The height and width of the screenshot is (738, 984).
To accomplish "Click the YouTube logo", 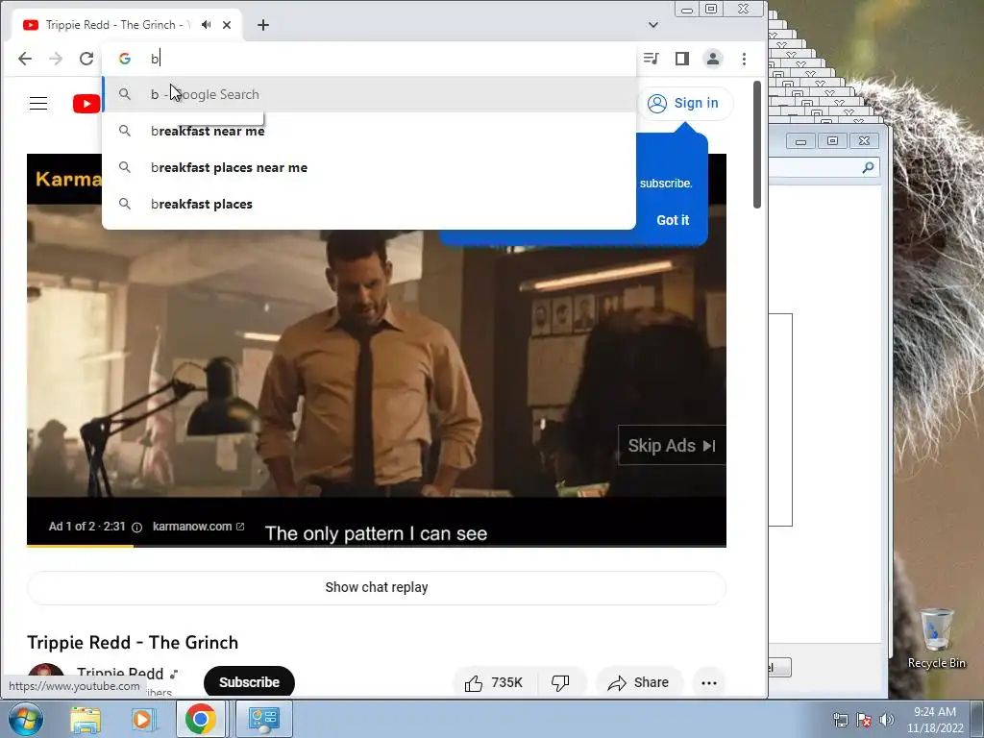I will click(x=86, y=104).
